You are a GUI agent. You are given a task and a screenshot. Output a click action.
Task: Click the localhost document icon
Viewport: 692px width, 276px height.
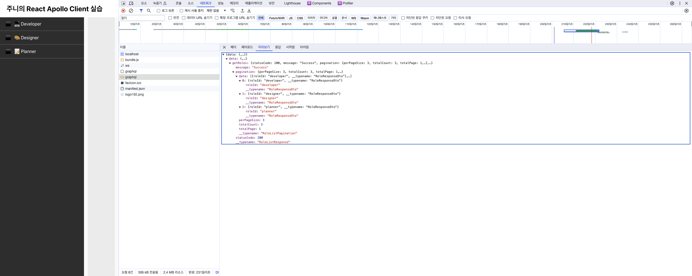pyautogui.click(x=122, y=54)
